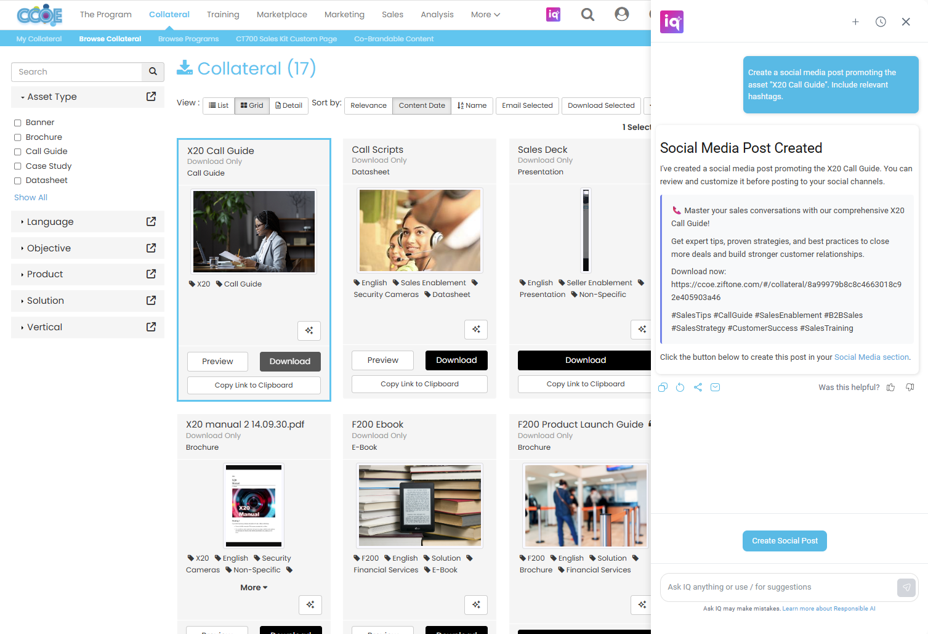Open AI sparkle action on X20 Call Guide

[x=309, y=331]
